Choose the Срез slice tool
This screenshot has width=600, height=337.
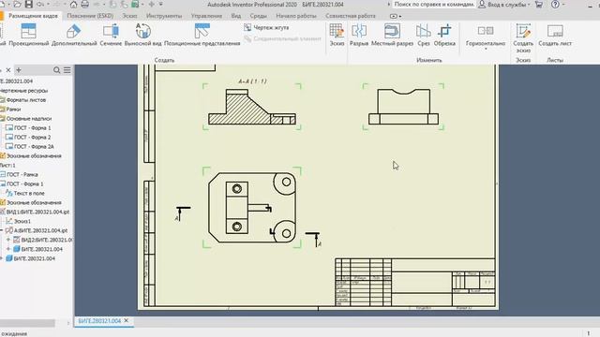(423, 35)
